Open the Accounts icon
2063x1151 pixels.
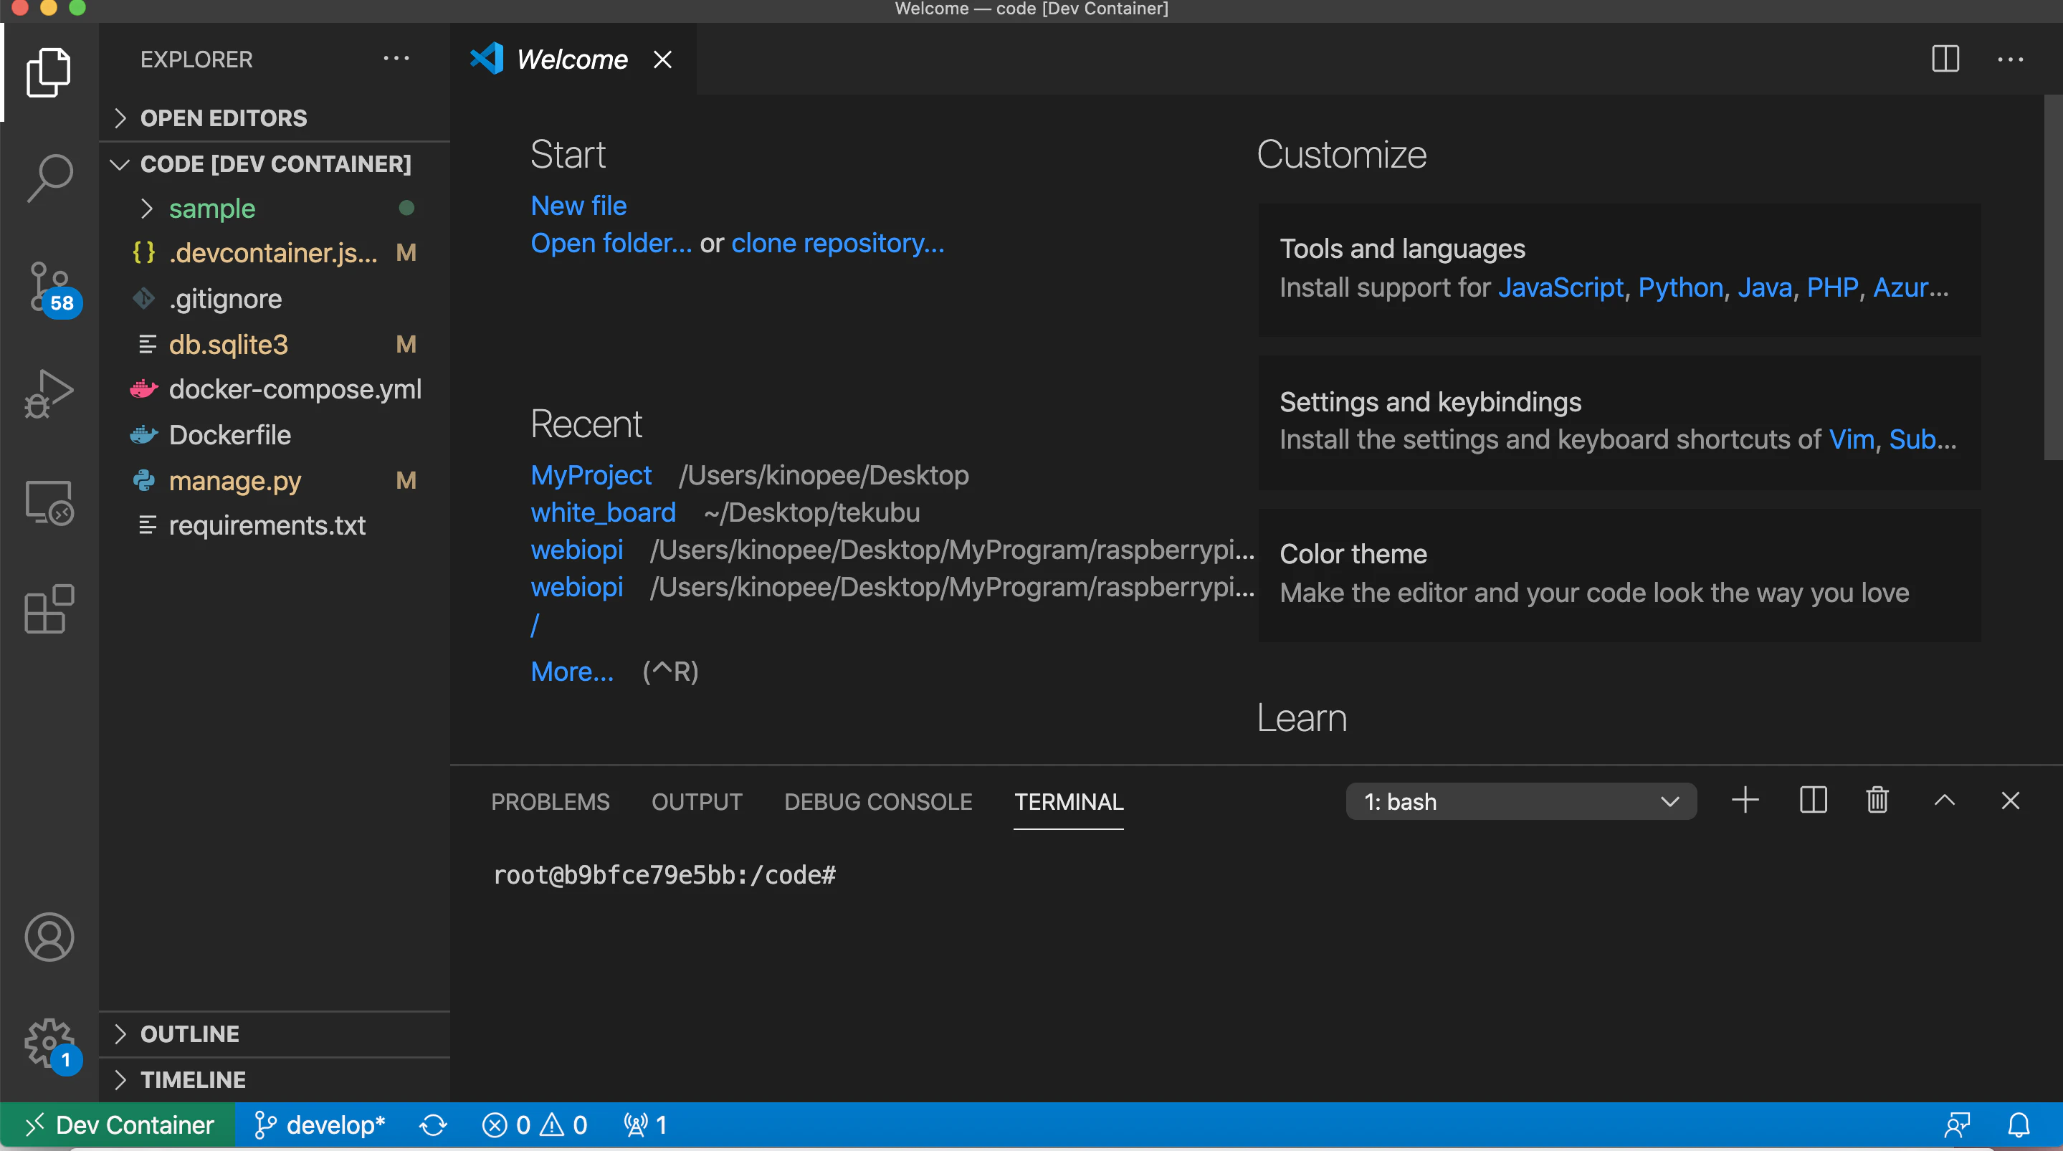tap(49, 936)
